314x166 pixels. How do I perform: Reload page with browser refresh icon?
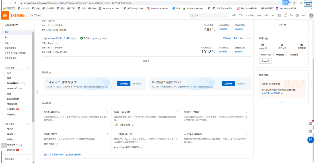point(15,3)
